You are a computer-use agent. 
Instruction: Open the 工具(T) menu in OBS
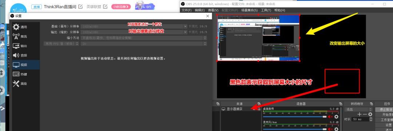coord(266,10)
